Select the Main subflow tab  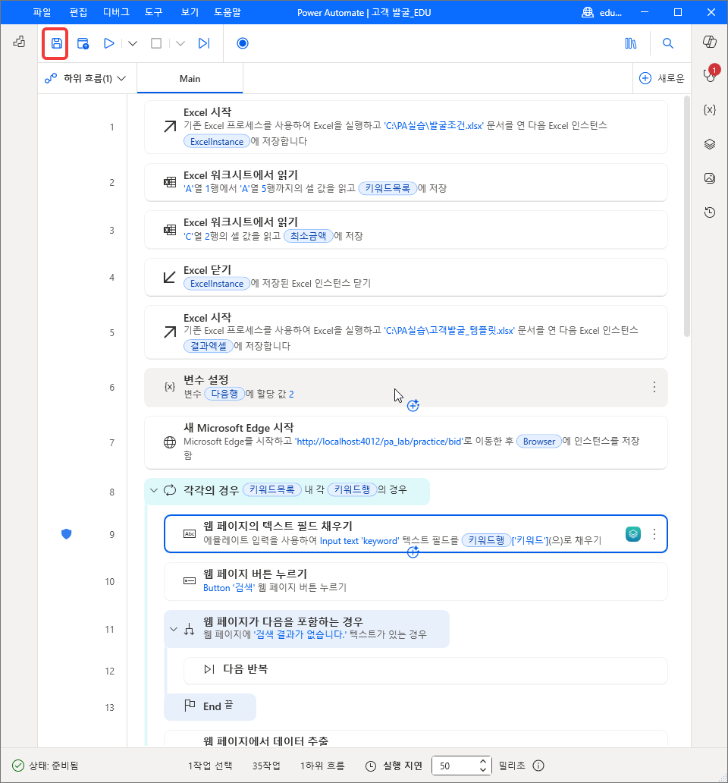190,78
